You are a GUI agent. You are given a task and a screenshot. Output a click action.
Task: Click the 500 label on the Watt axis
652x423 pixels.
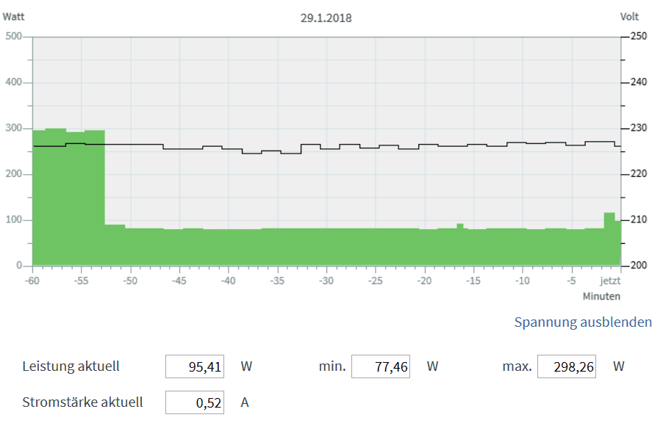tap(14, 37)
